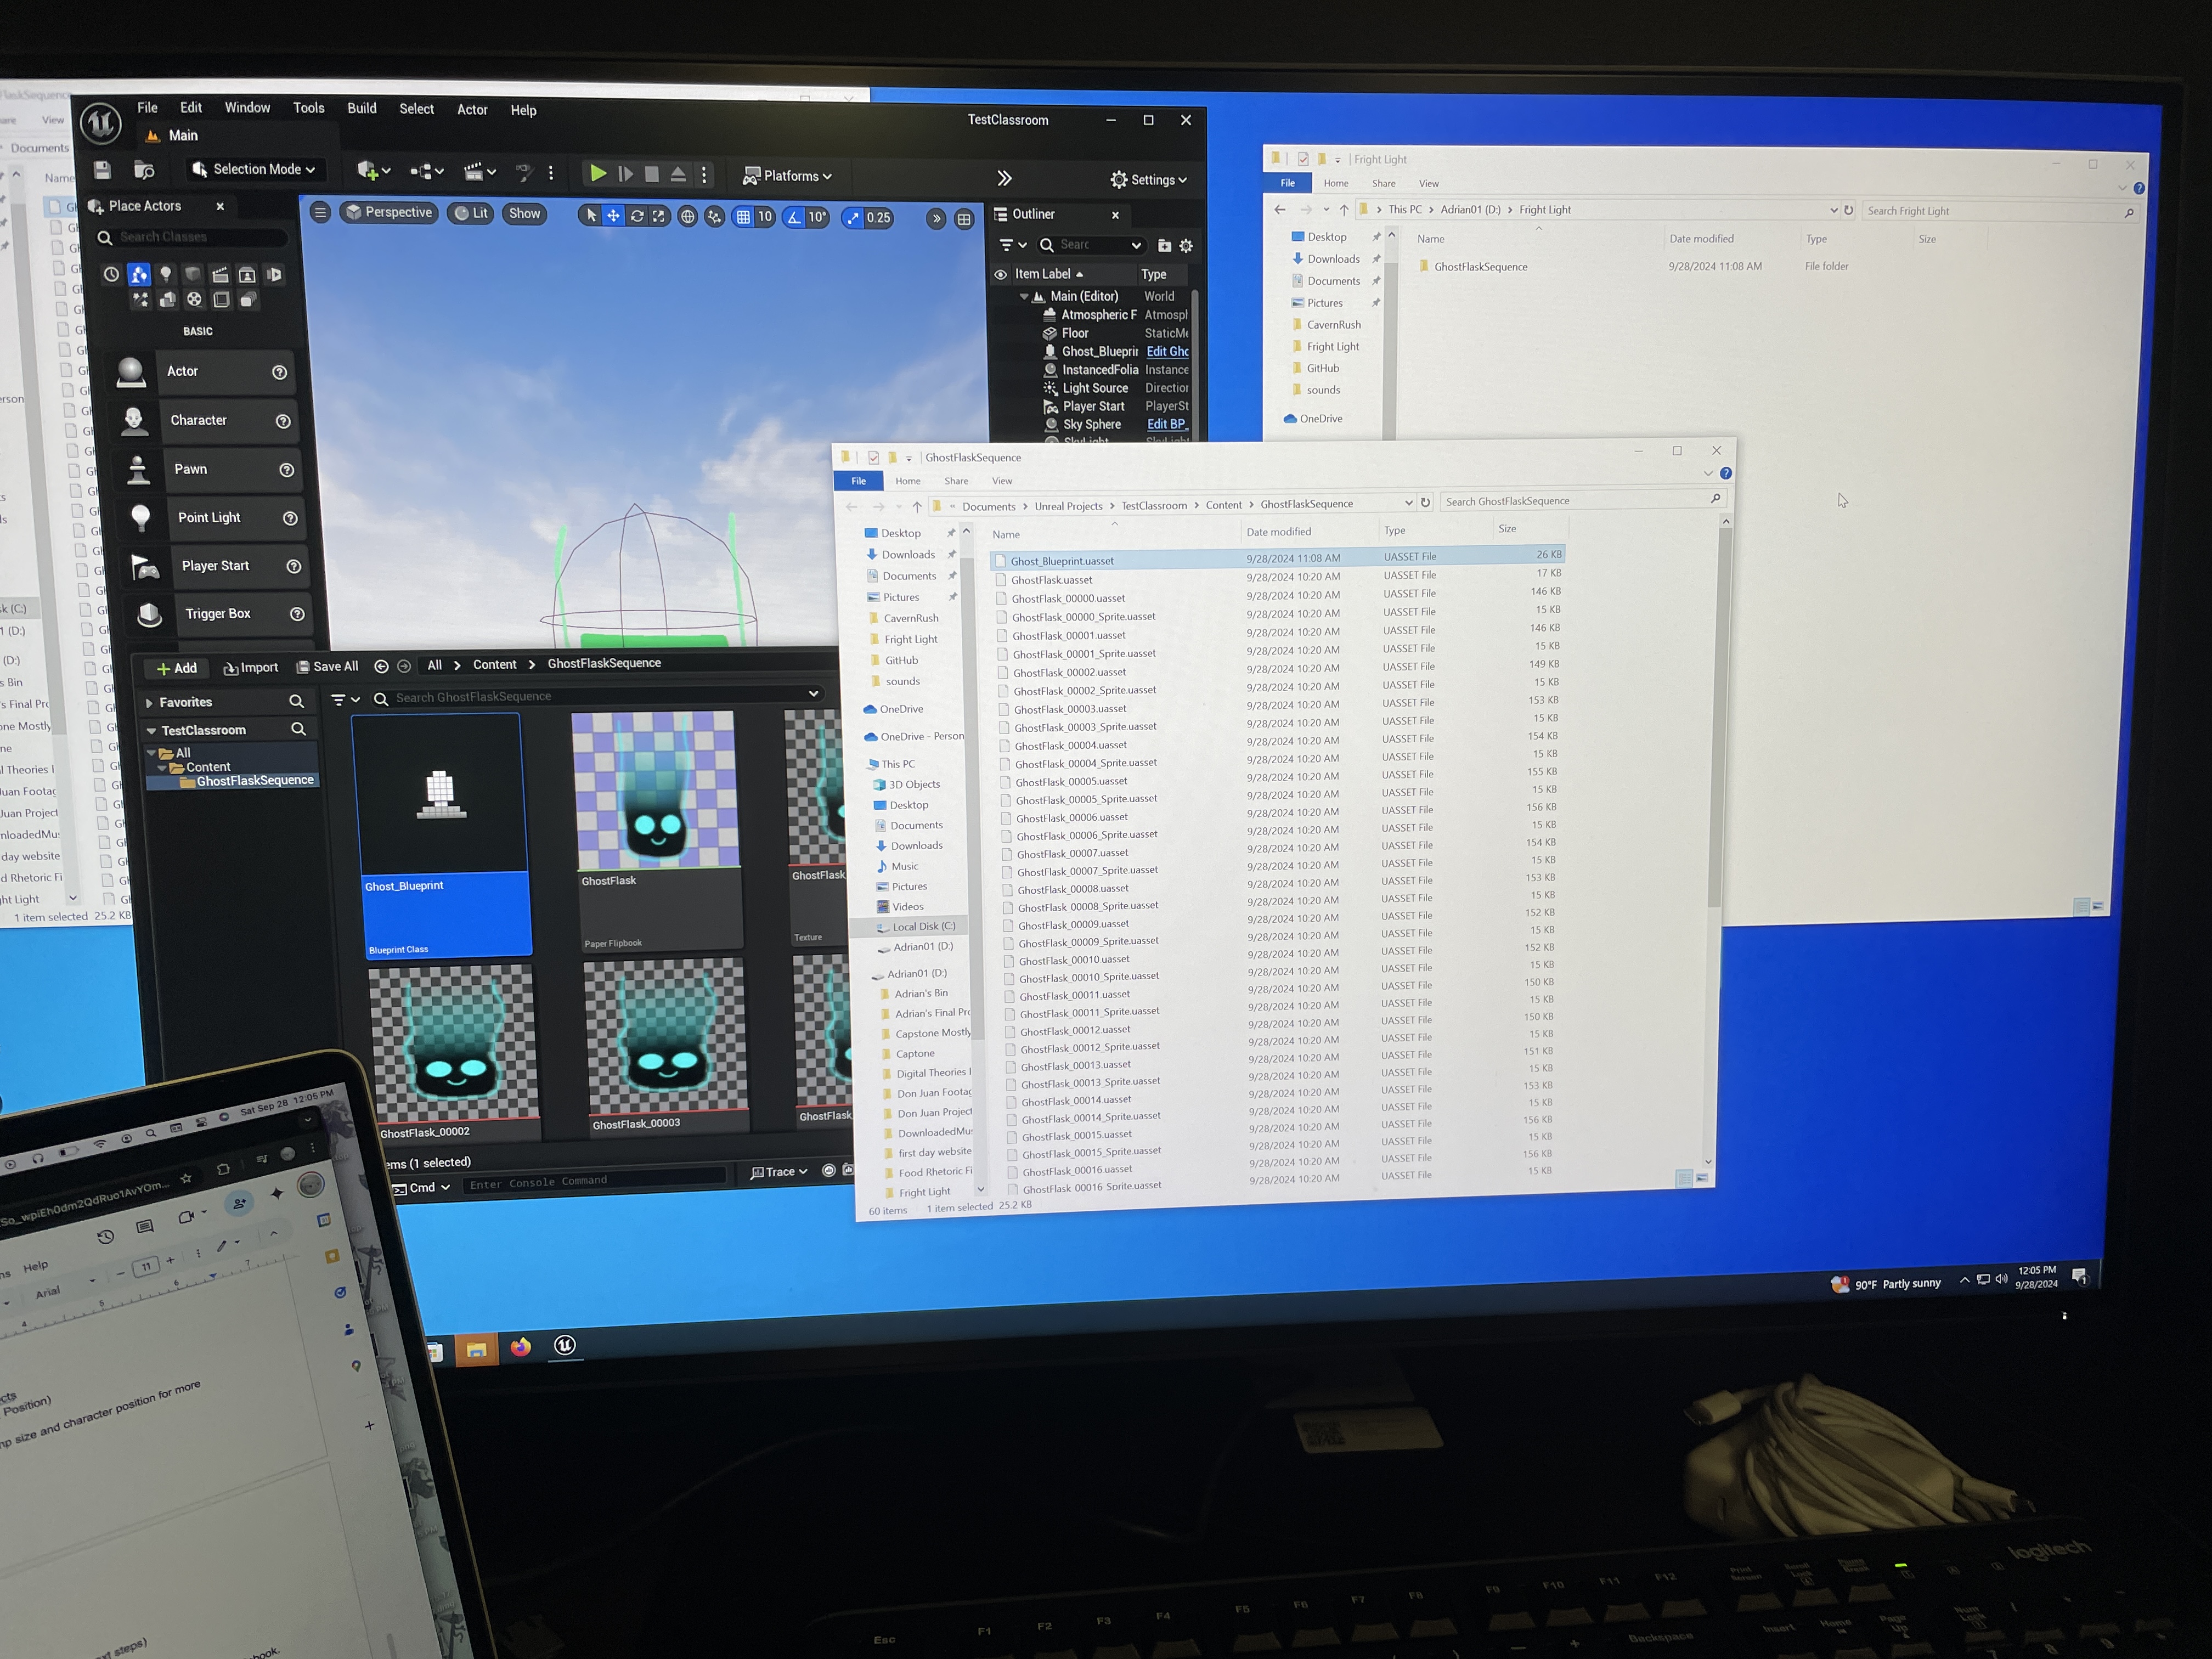This screenshot has width=2212, height=1659.
Task: Open the Tools menu
Action: tap(308, 108)
